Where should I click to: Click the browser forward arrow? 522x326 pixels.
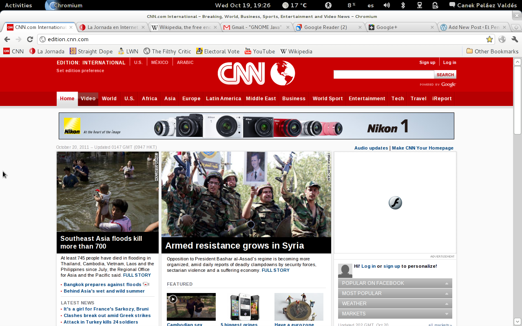coord(18,39)
